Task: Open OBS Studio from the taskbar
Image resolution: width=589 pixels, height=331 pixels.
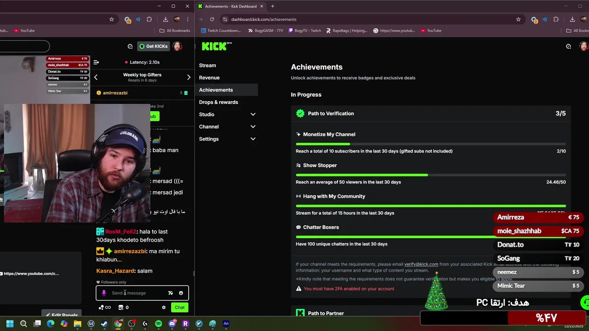Action: tap(132, 324)
